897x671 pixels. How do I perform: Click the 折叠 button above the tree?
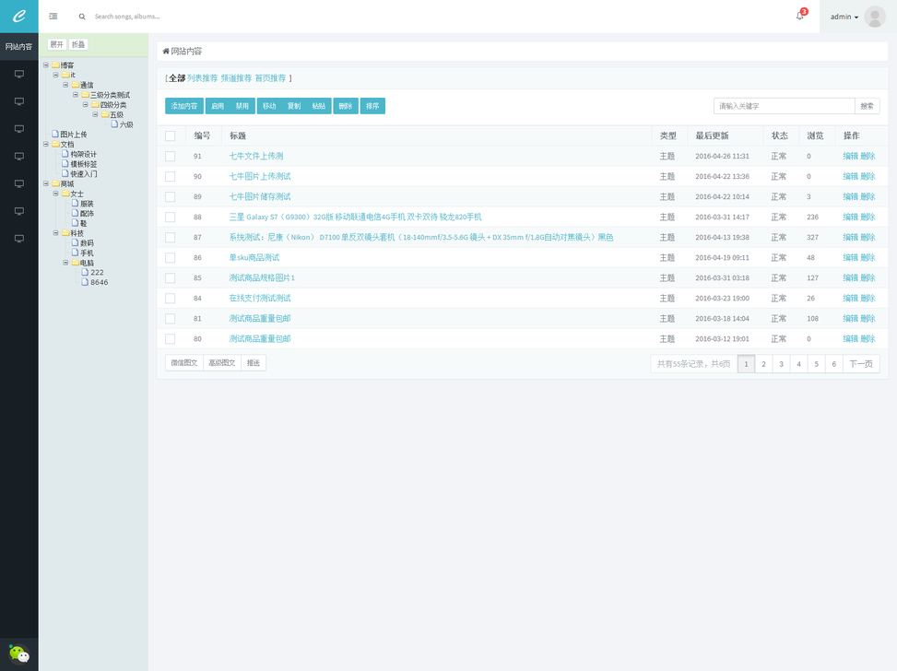[x=78, y=44]
